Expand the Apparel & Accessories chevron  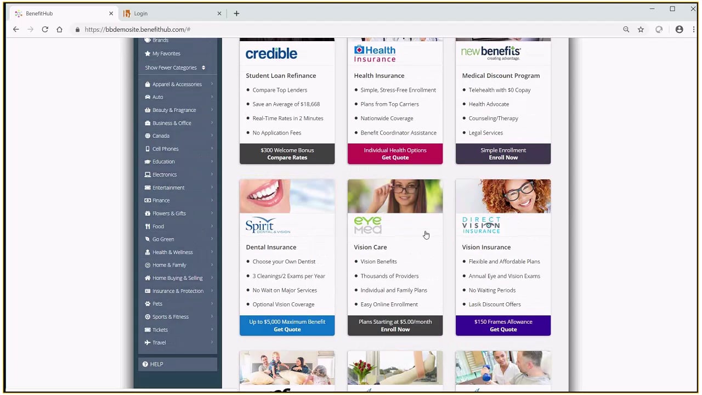212,84
